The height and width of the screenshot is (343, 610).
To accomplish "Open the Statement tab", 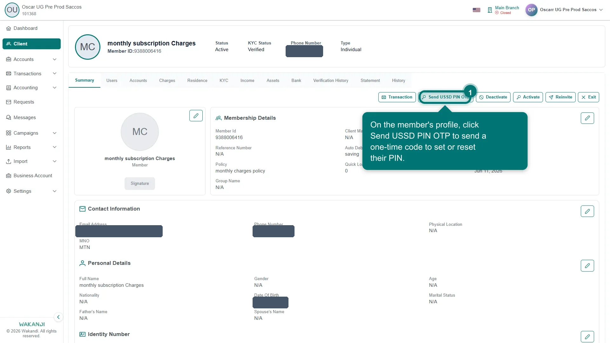I will (x=370, y=81).
